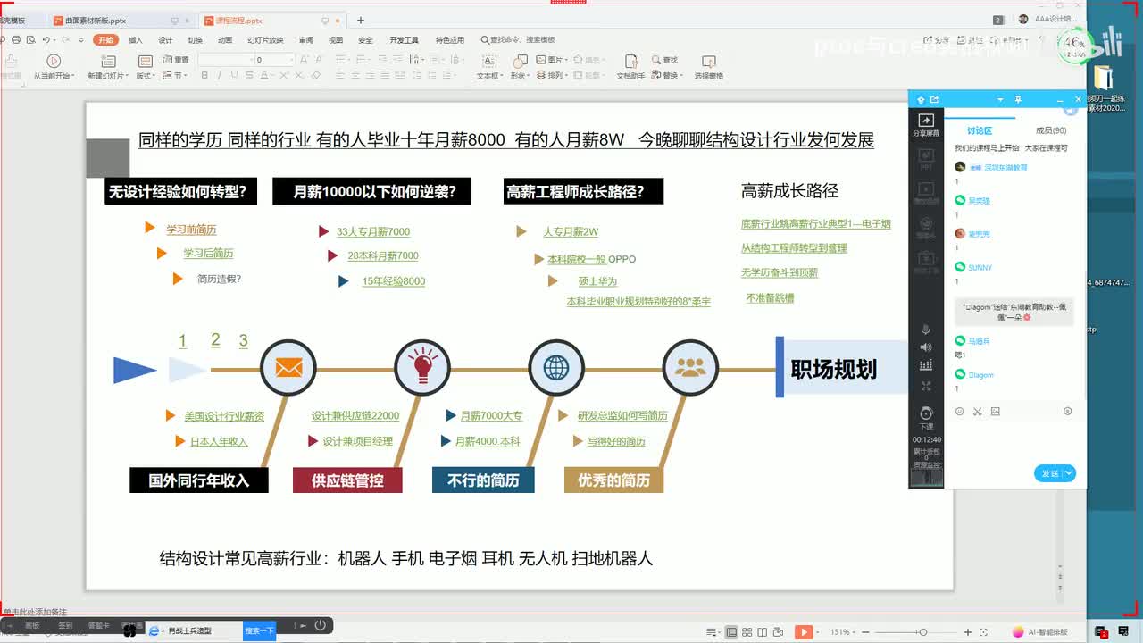Click the 研发总监如何写简历 hyperlink
Screen dimensions: 1143x643
622,416
